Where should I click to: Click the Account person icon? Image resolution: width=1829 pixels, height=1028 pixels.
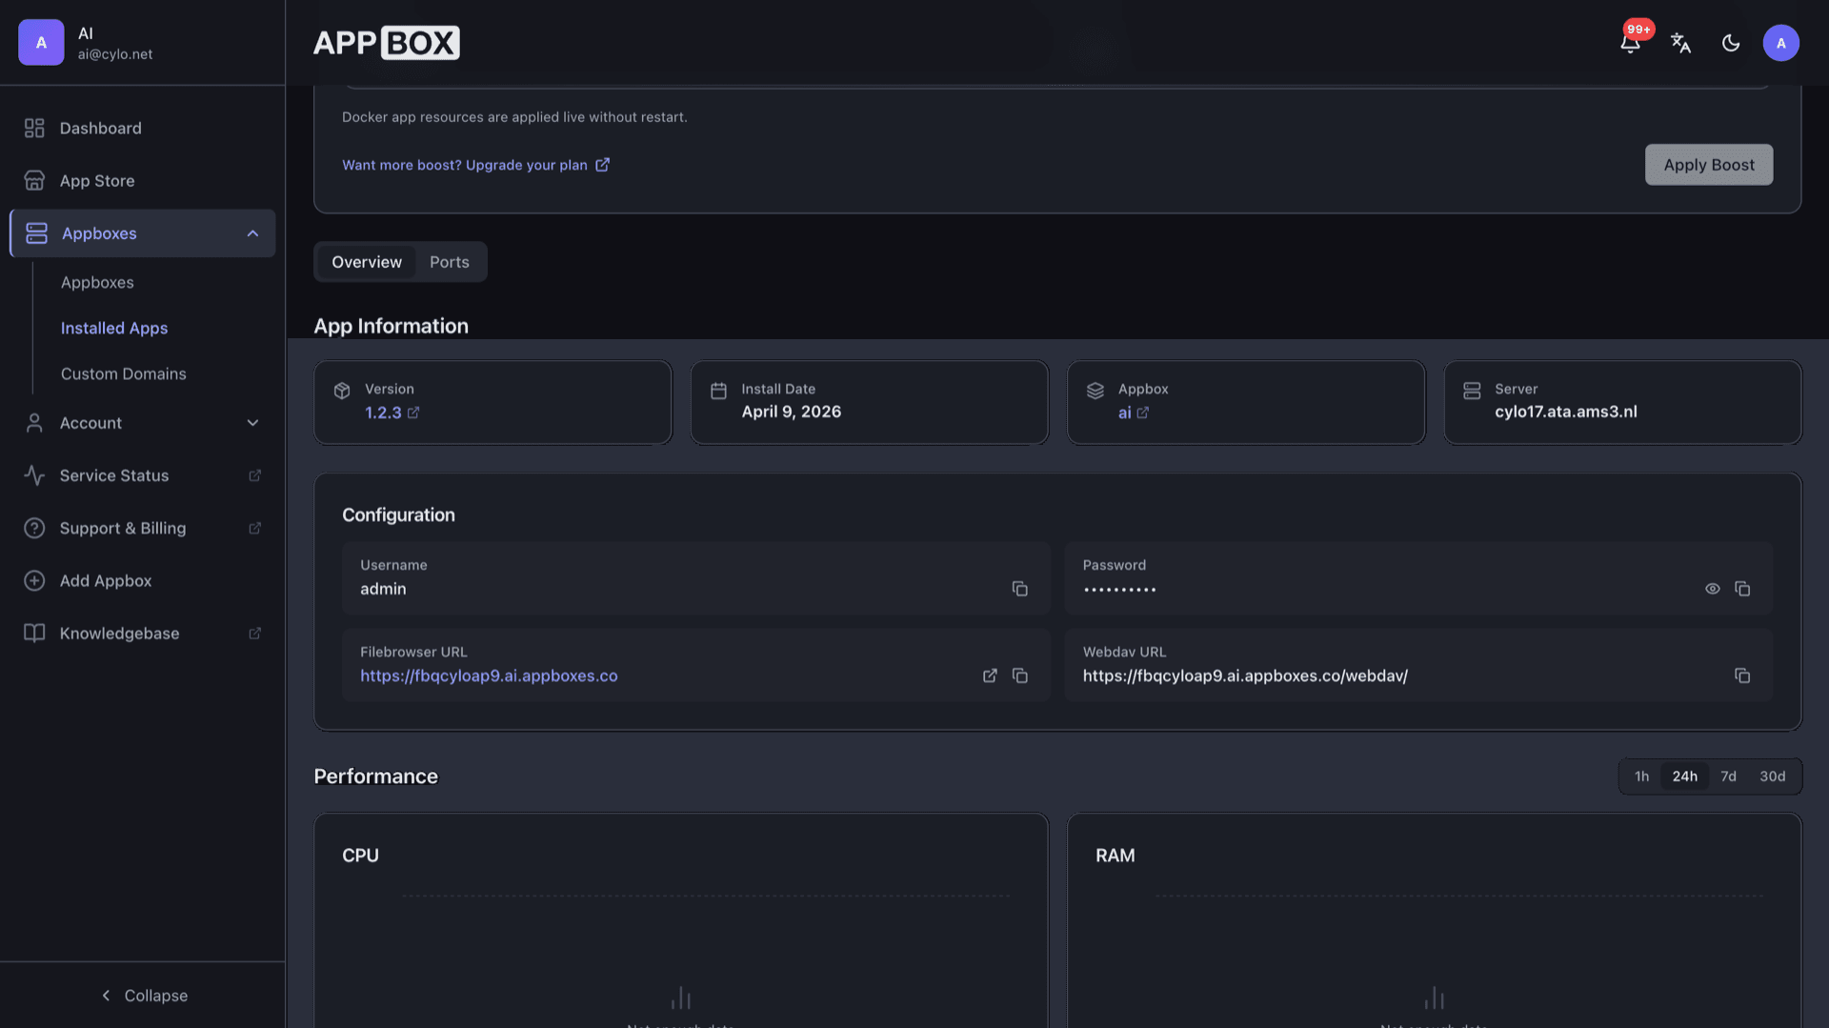click(x=34, y=423)
